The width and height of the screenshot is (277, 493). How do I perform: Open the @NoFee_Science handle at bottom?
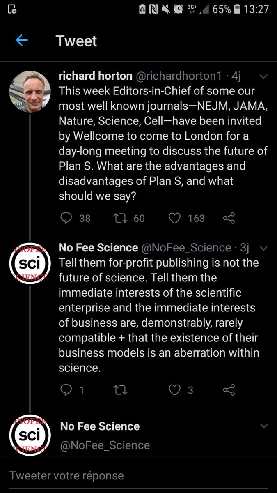105,445
